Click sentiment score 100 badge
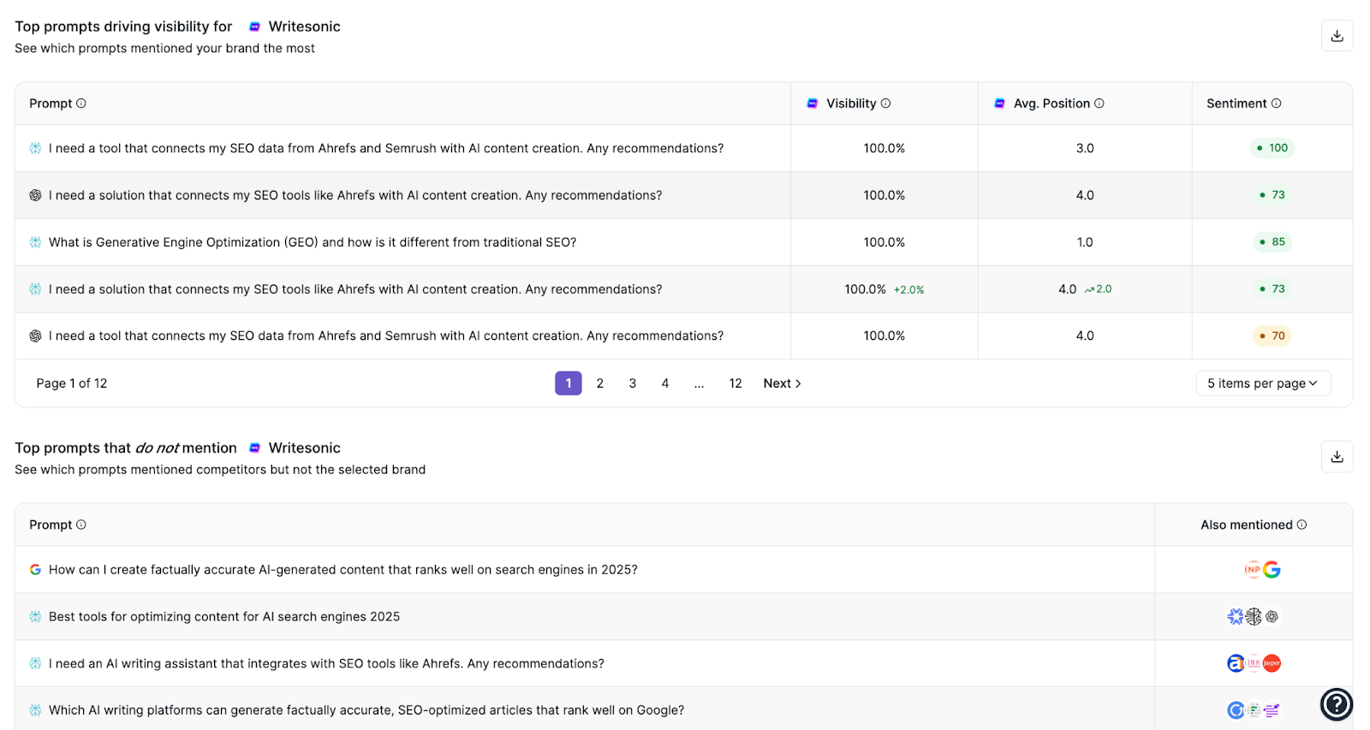1370x730 pixels. (x=1272, y=148)
